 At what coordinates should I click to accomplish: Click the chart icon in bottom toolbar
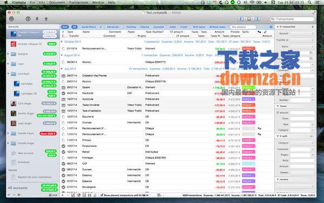tap(73, 195)
